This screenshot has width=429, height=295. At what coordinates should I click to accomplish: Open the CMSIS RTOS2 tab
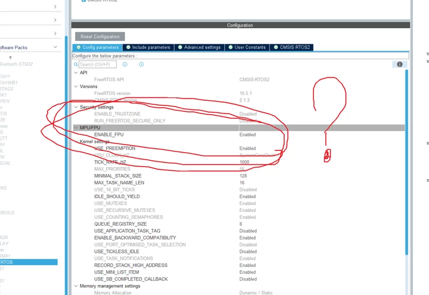292,47
